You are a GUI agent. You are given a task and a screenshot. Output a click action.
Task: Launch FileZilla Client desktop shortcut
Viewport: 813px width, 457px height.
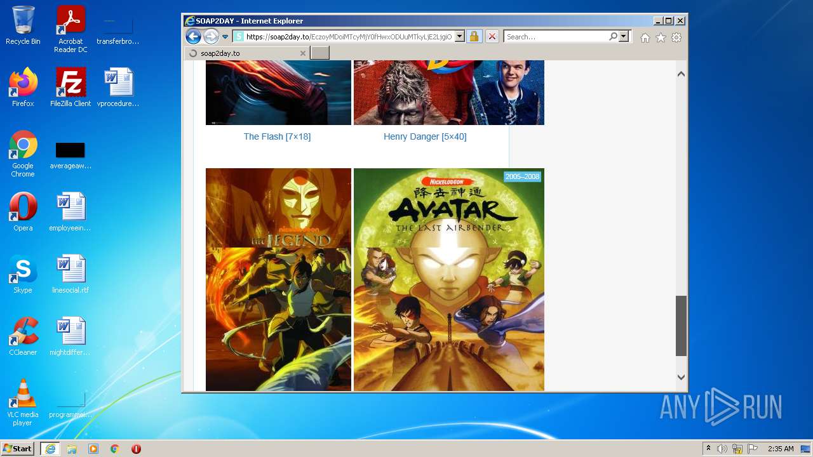tap(71, 88)
